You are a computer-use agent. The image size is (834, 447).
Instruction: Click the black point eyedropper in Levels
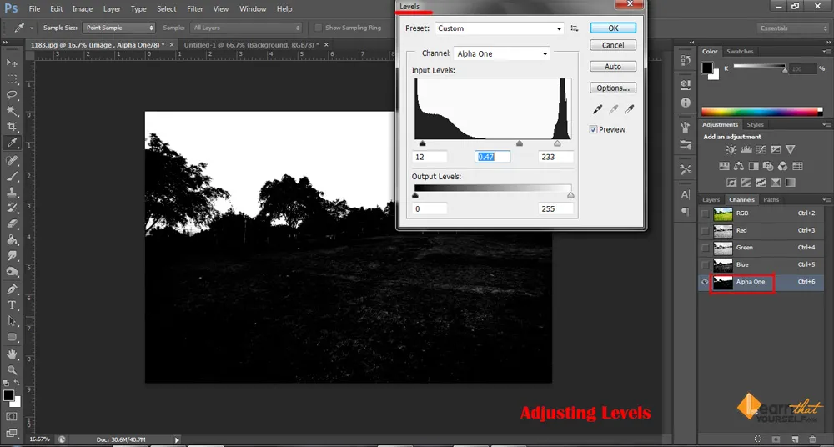coord(597,109)
